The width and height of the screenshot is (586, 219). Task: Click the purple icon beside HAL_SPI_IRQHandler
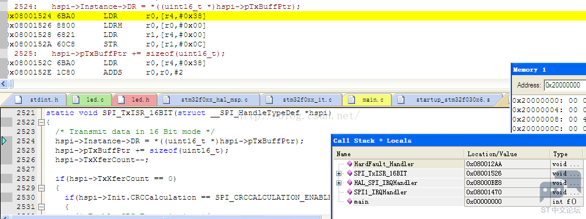(350, 183)
